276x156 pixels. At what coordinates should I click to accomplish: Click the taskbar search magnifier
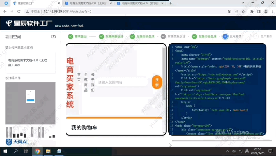tap(16, 151)
